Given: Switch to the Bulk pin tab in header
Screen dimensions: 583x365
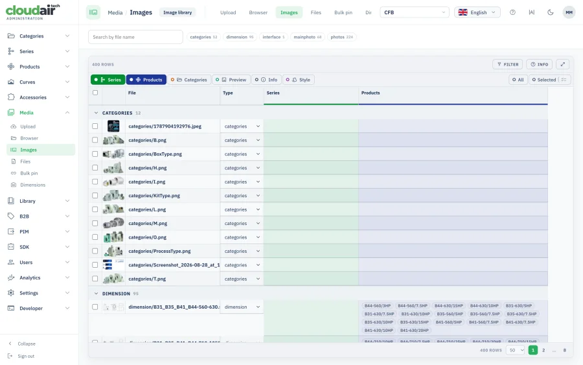Looking at the screenshot, I should coord(343,12).
